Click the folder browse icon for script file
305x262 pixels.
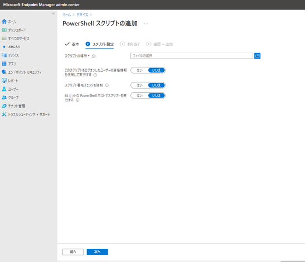pos(258,56)
